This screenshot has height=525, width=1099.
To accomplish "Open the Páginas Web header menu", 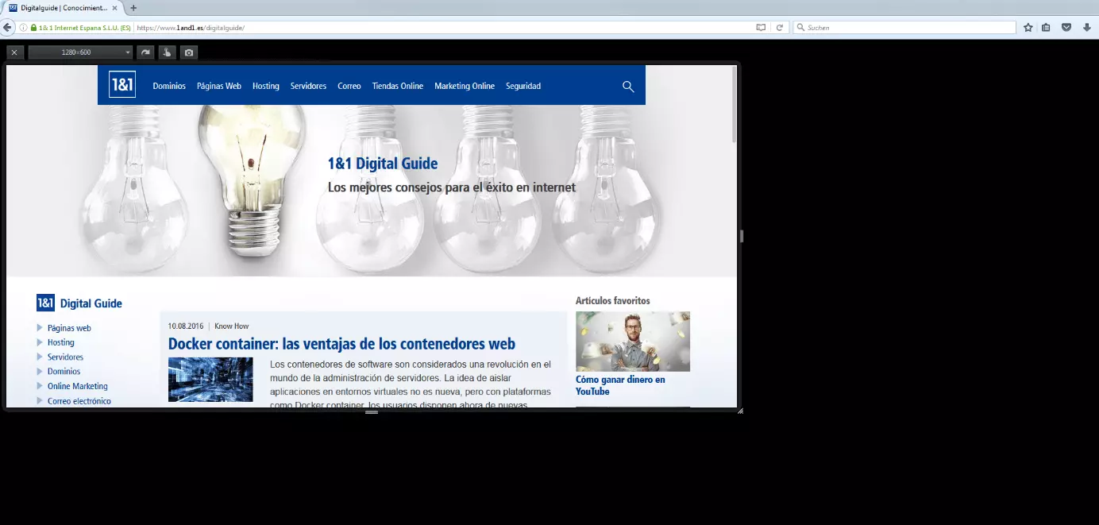I will (219, 86).
